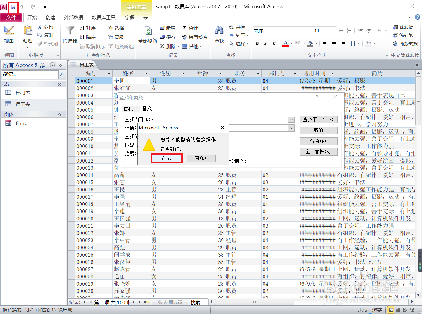Viewport: 422px width, 314px height.
Task: Open 查找内容 combo box dropdown arrow
Action: click(x=292, y=119)
